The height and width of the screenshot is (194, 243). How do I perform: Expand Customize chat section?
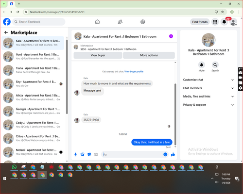[x=208, y=80]
